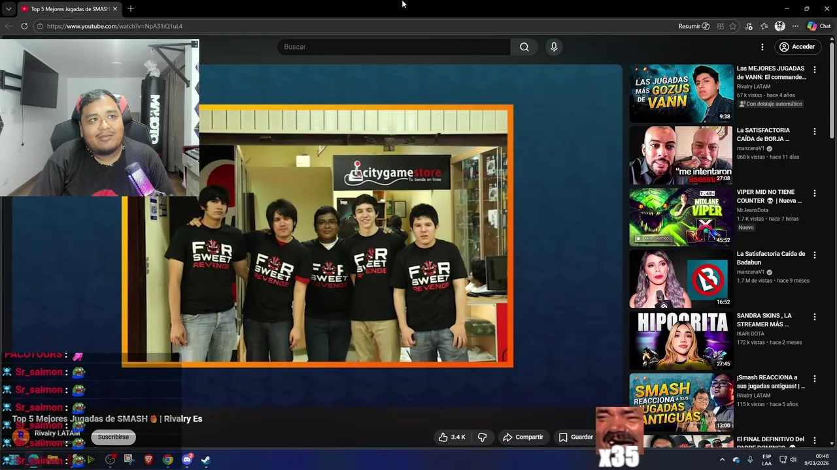837x470 pixels.
Task: Open options menu for VANN video
Action: (x=814, y=69)
